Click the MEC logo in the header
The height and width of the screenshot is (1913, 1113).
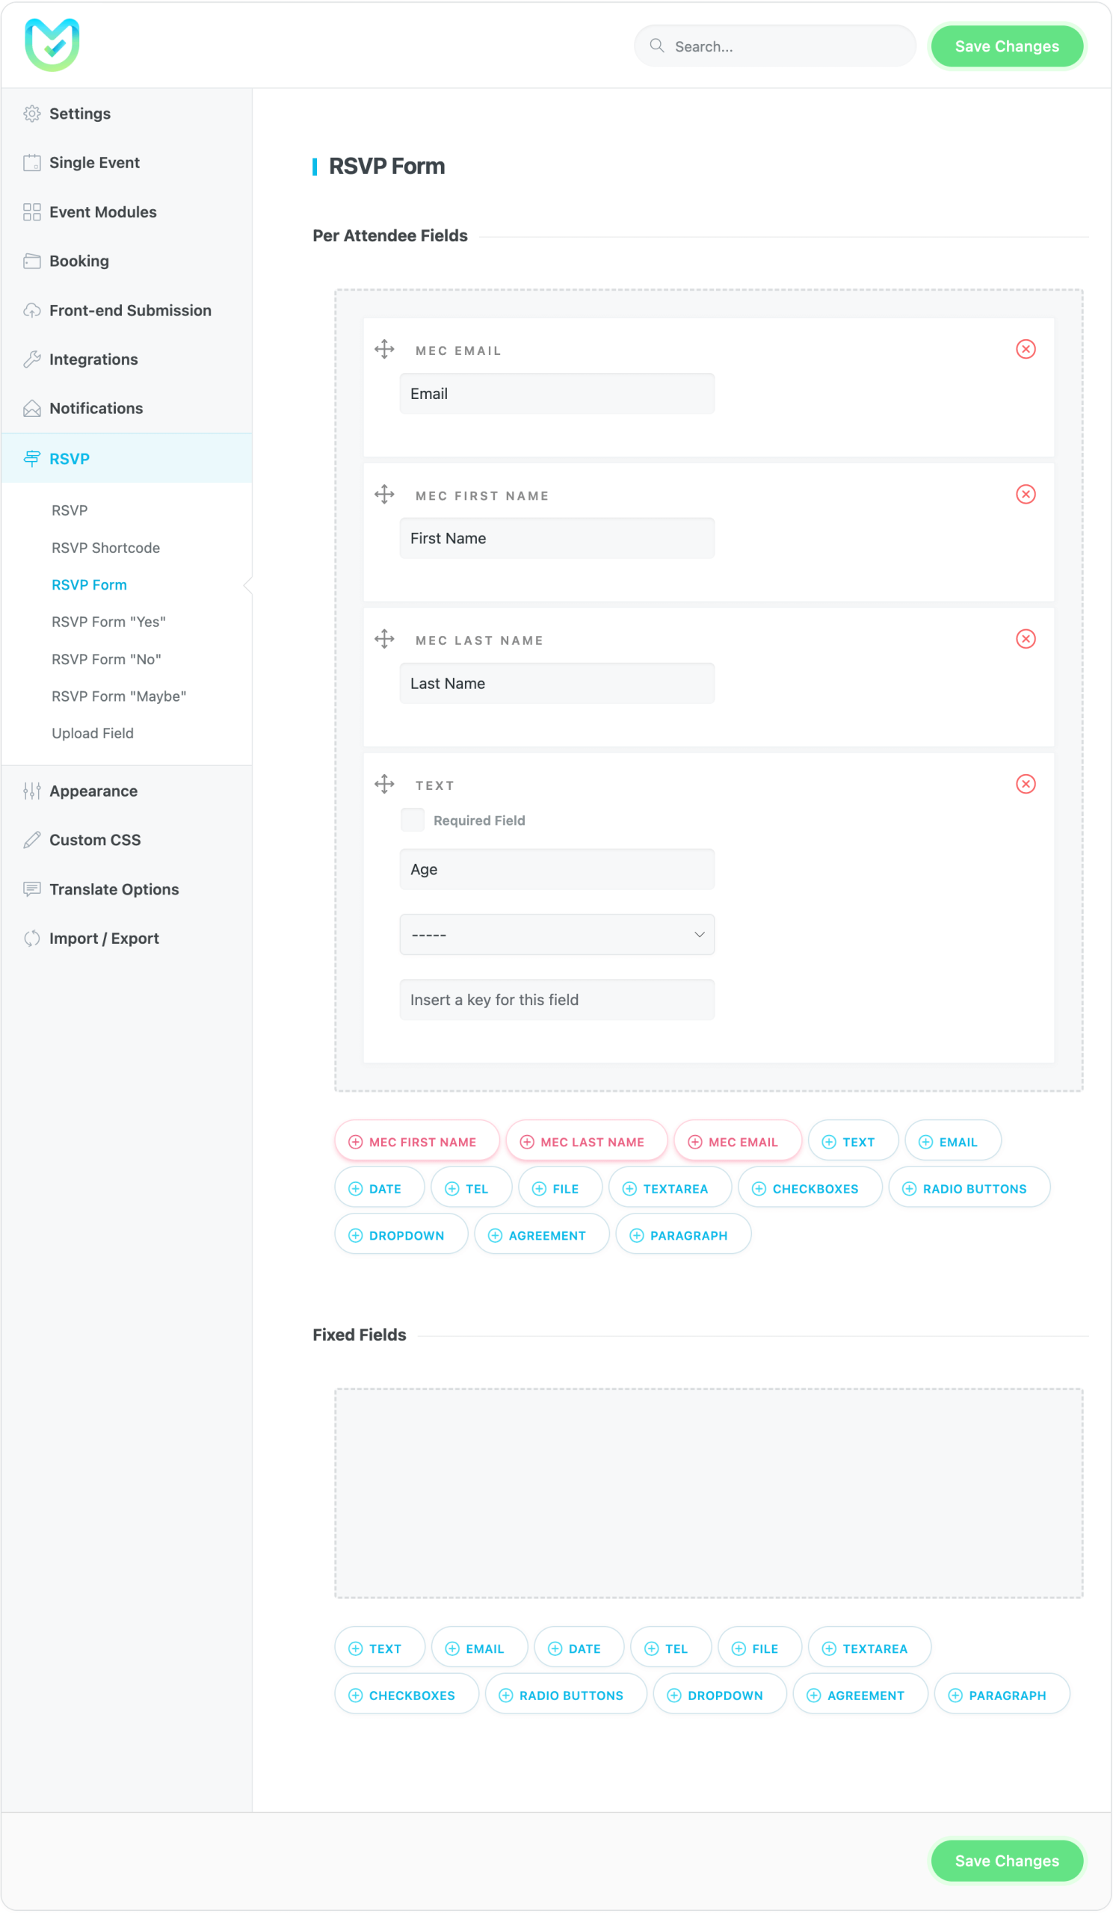tap(52, 45)
